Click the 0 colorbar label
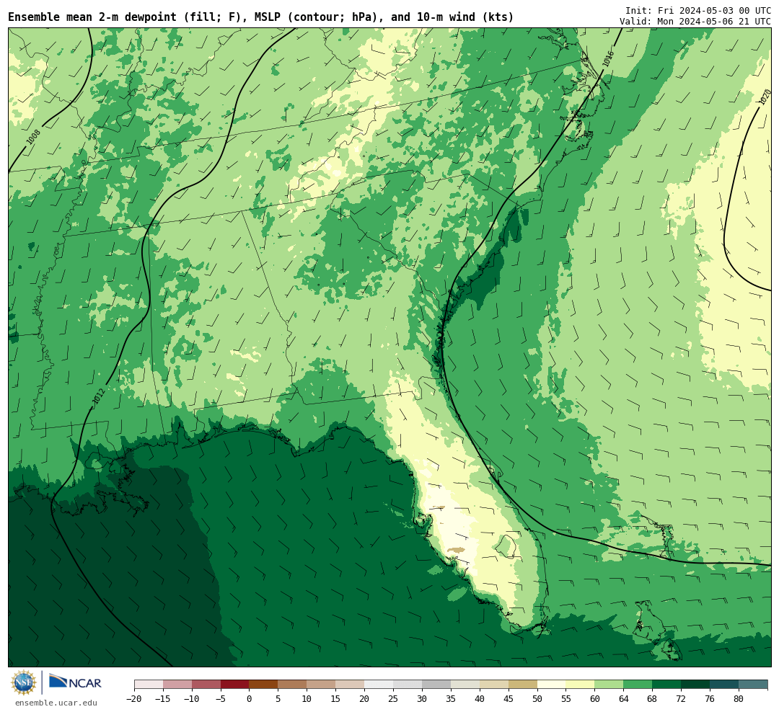This screenshot has width=779, height=712. [250, 699]
